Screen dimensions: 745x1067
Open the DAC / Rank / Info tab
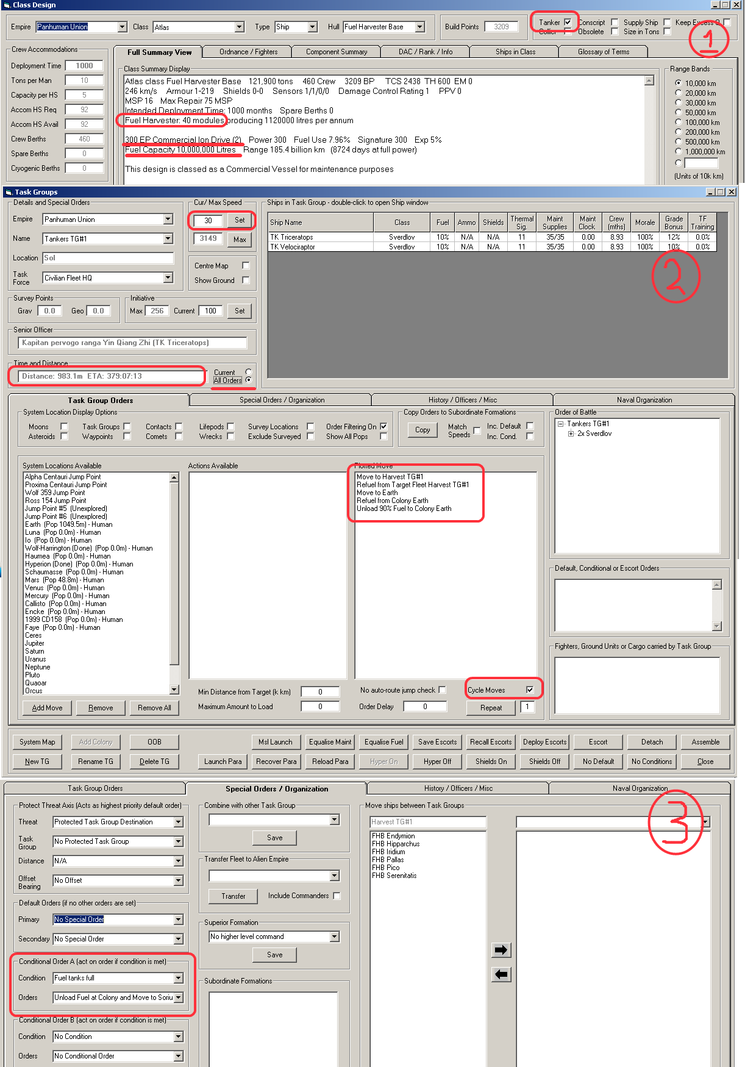pos(426,52)
